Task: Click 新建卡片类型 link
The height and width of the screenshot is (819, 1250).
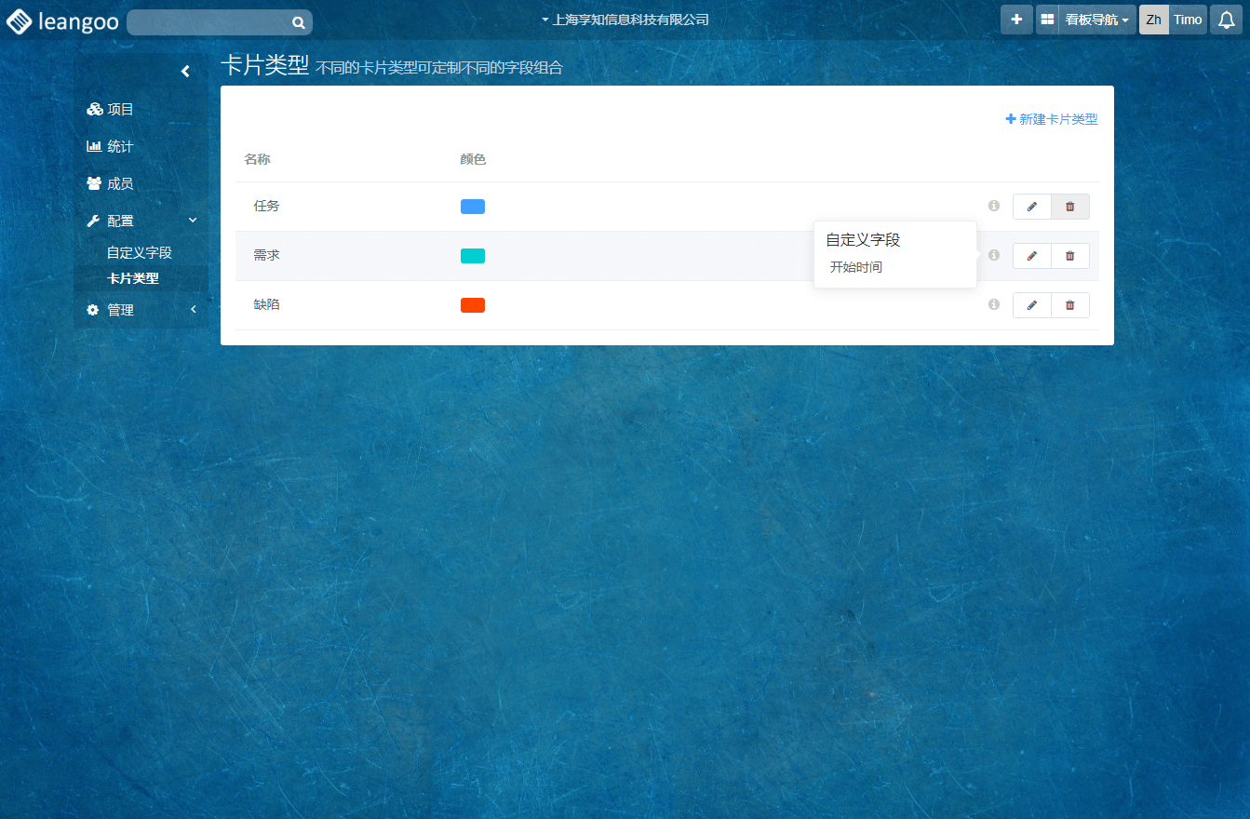Action: tap(1052, 119)
